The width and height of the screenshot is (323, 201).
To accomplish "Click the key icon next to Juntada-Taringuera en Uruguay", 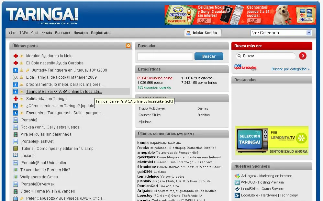I will point(28,70).
